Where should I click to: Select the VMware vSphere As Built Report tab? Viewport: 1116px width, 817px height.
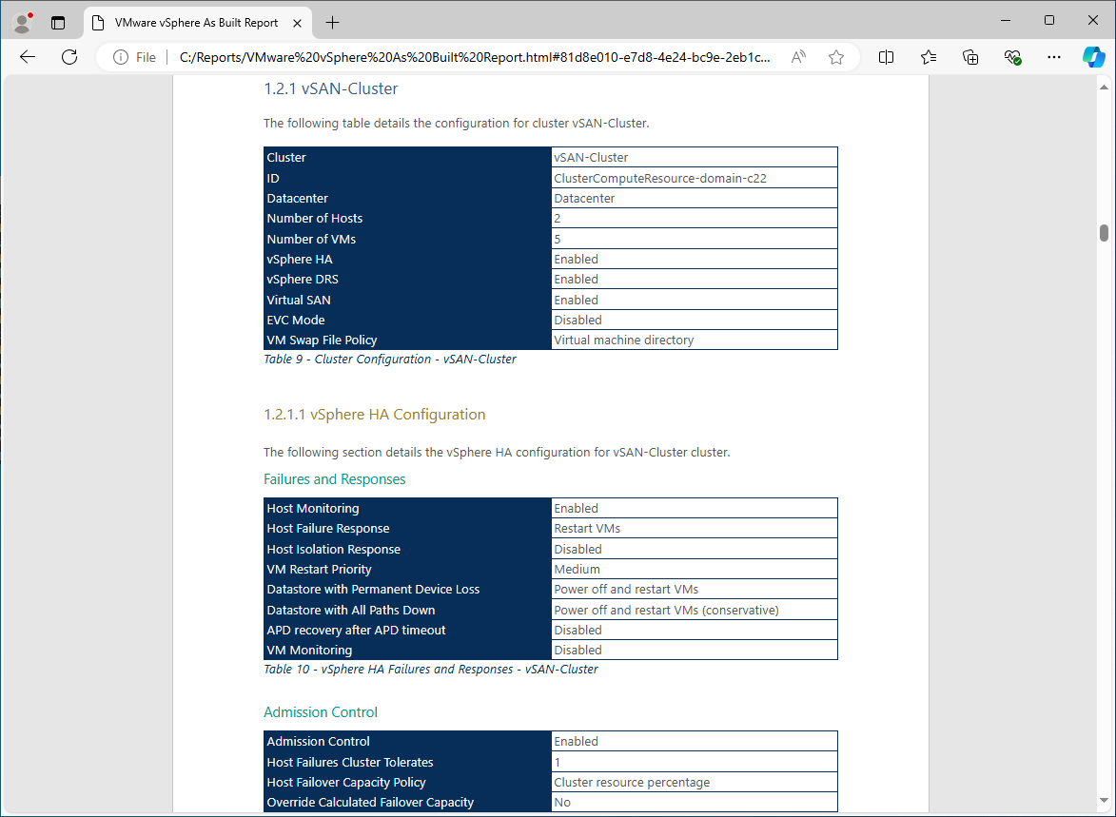[197, 23]
